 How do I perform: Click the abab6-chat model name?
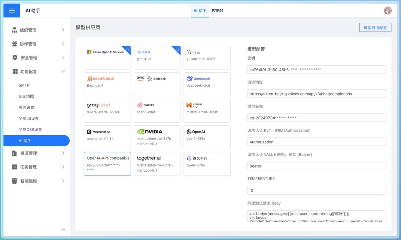click(146, 112)
